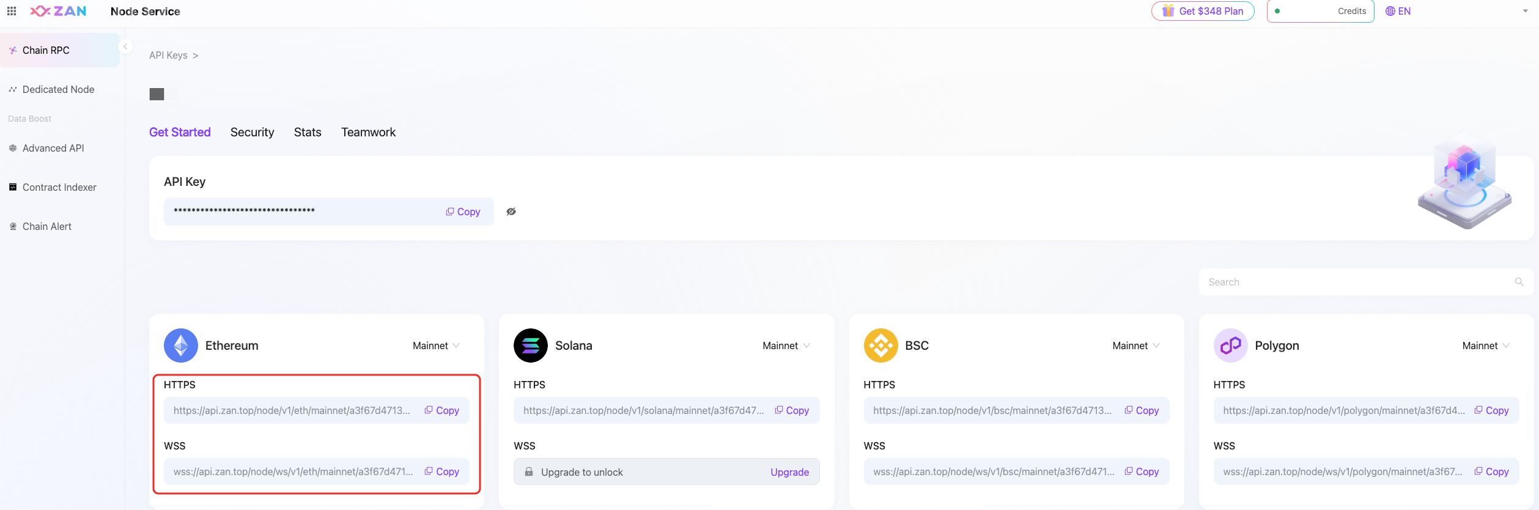
Task: Click the Solana chain logo
Action: pos(530,346)
